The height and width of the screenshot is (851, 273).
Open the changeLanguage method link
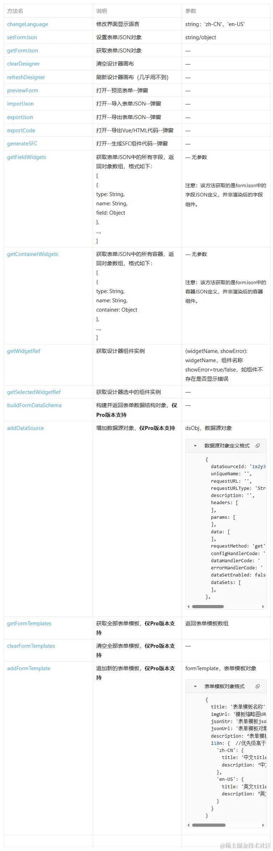click(x=27, y=24)
